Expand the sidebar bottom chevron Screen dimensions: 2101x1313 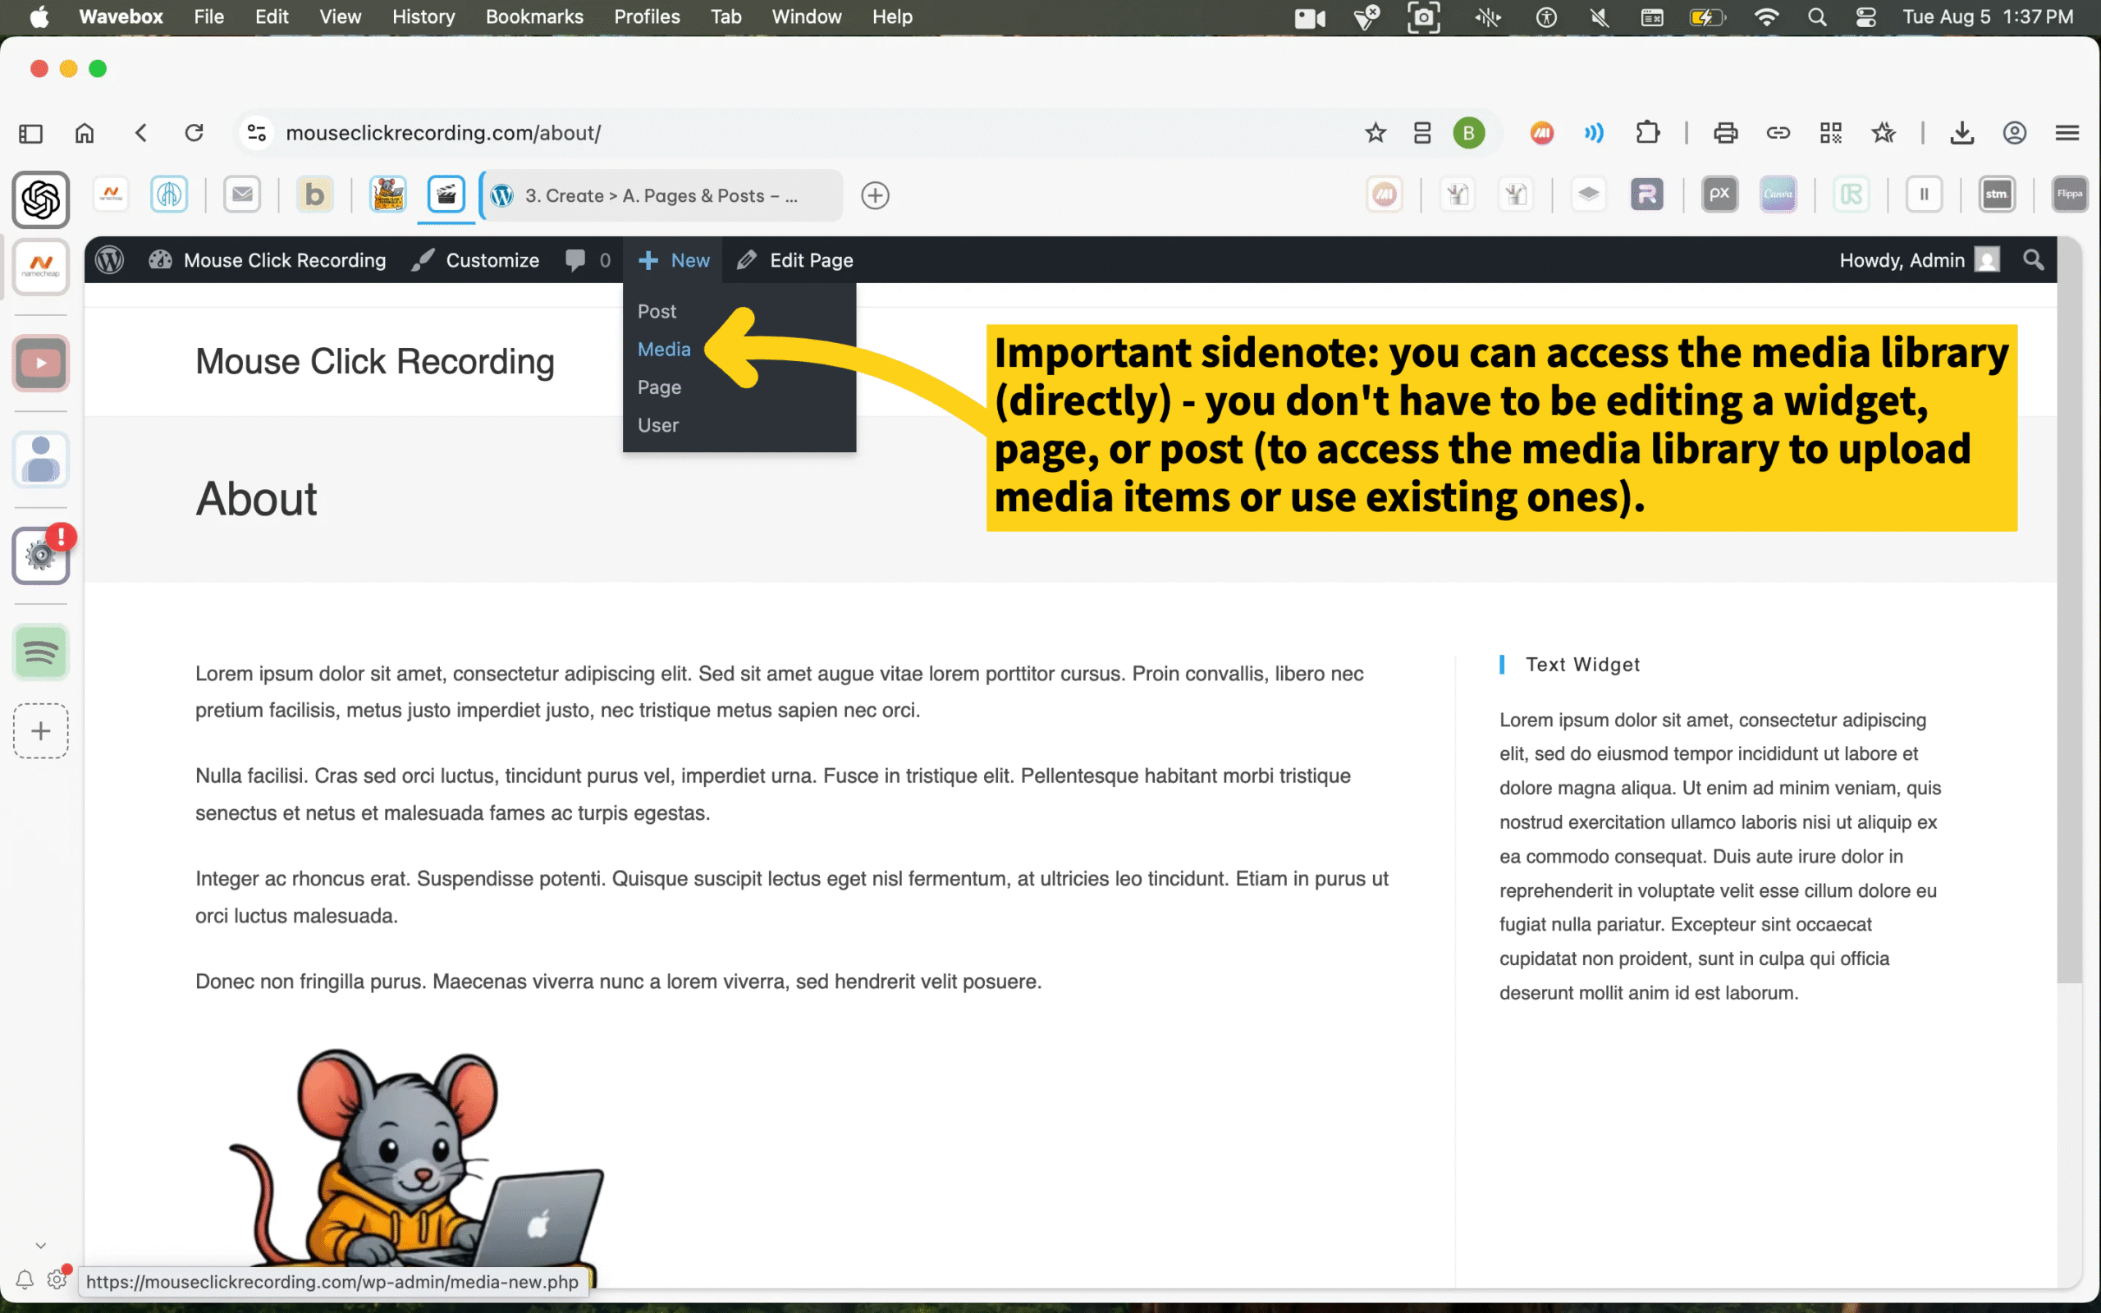coord(40,1245)
